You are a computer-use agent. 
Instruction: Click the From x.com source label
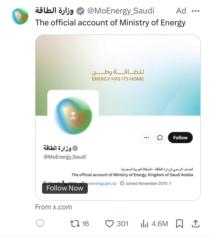53,207
